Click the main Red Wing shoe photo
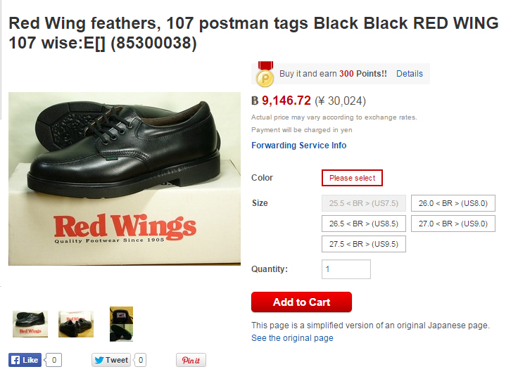This screenshot has width=518, height=374. 125,179
